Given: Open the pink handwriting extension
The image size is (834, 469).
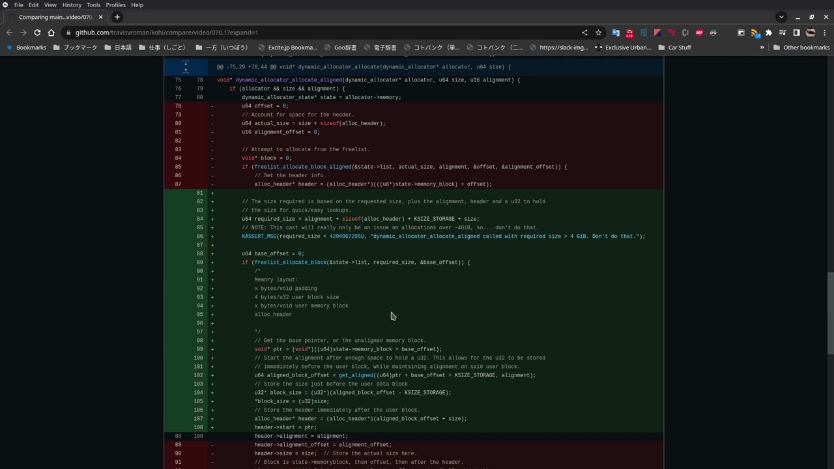Looking at the screenshot, I should [671, 33].
